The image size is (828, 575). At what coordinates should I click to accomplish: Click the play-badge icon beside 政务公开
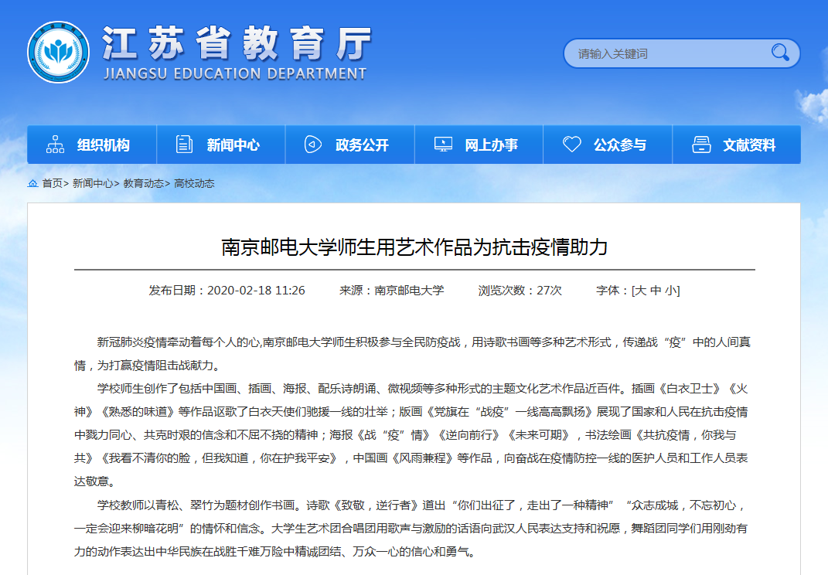click(x=313, y=145)
